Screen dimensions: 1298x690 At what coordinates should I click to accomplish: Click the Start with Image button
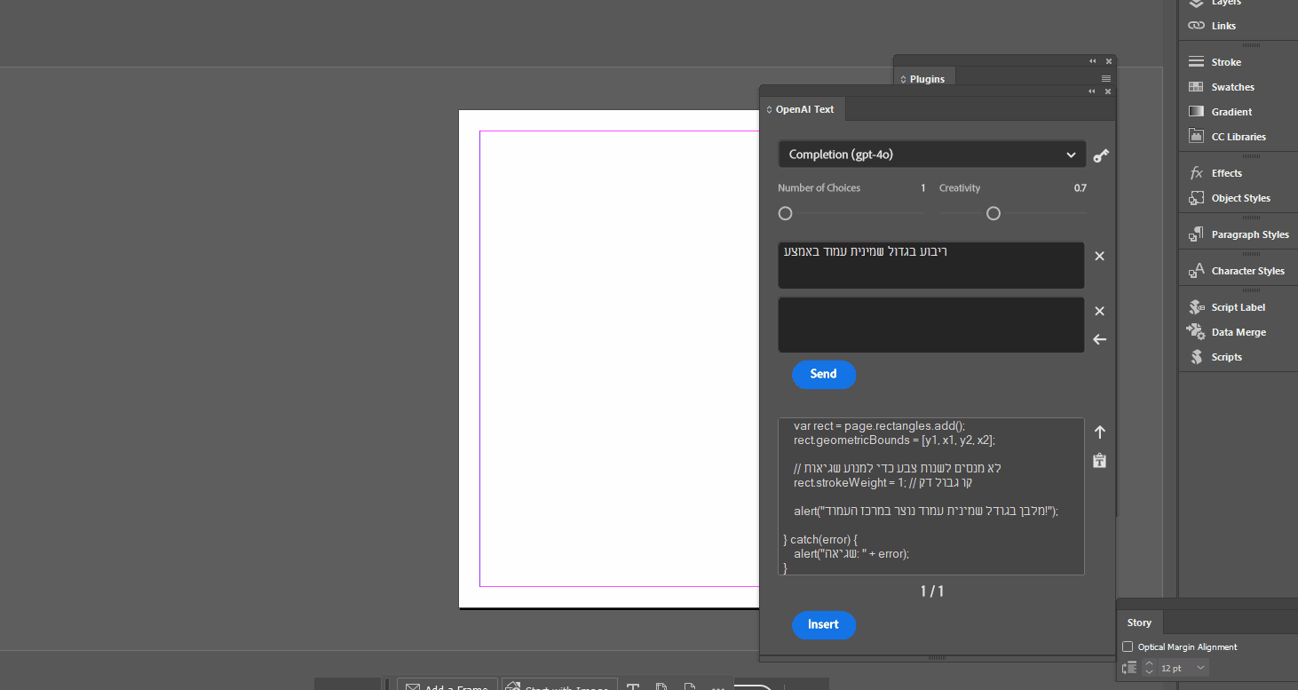[558, 685]
